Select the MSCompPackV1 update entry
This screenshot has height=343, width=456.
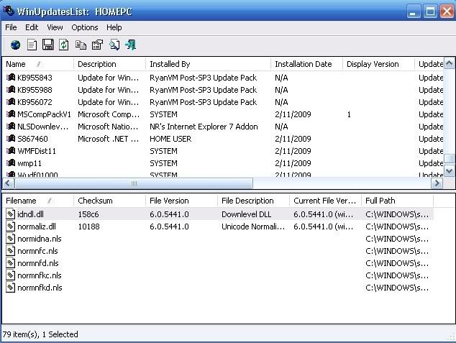[x=44, y=114]
